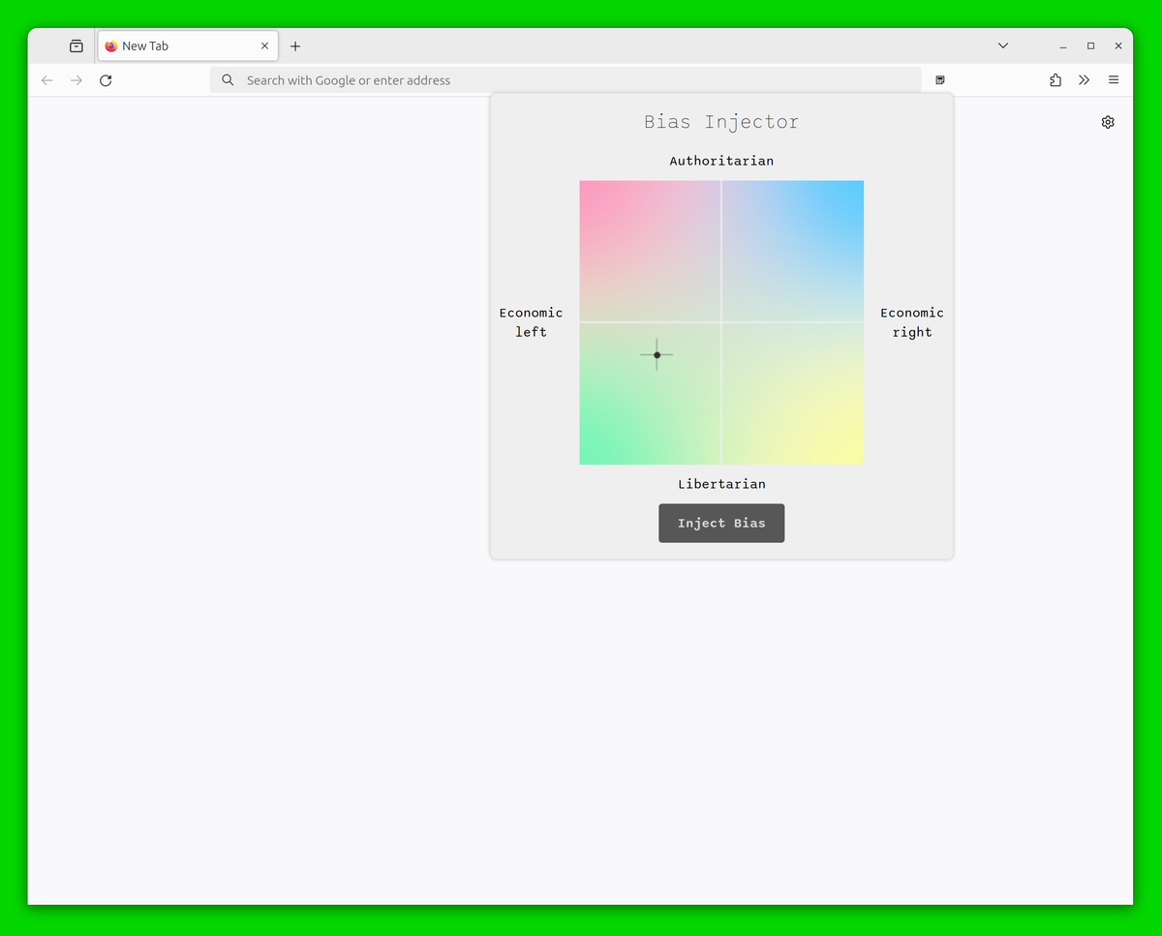Click the new tab page settings gear
Image resolution: width=1162 pixels, height=936 pixels.
coord(1108,122)
